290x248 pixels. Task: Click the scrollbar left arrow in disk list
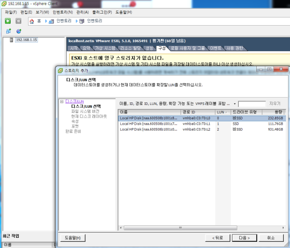[121, 228]
